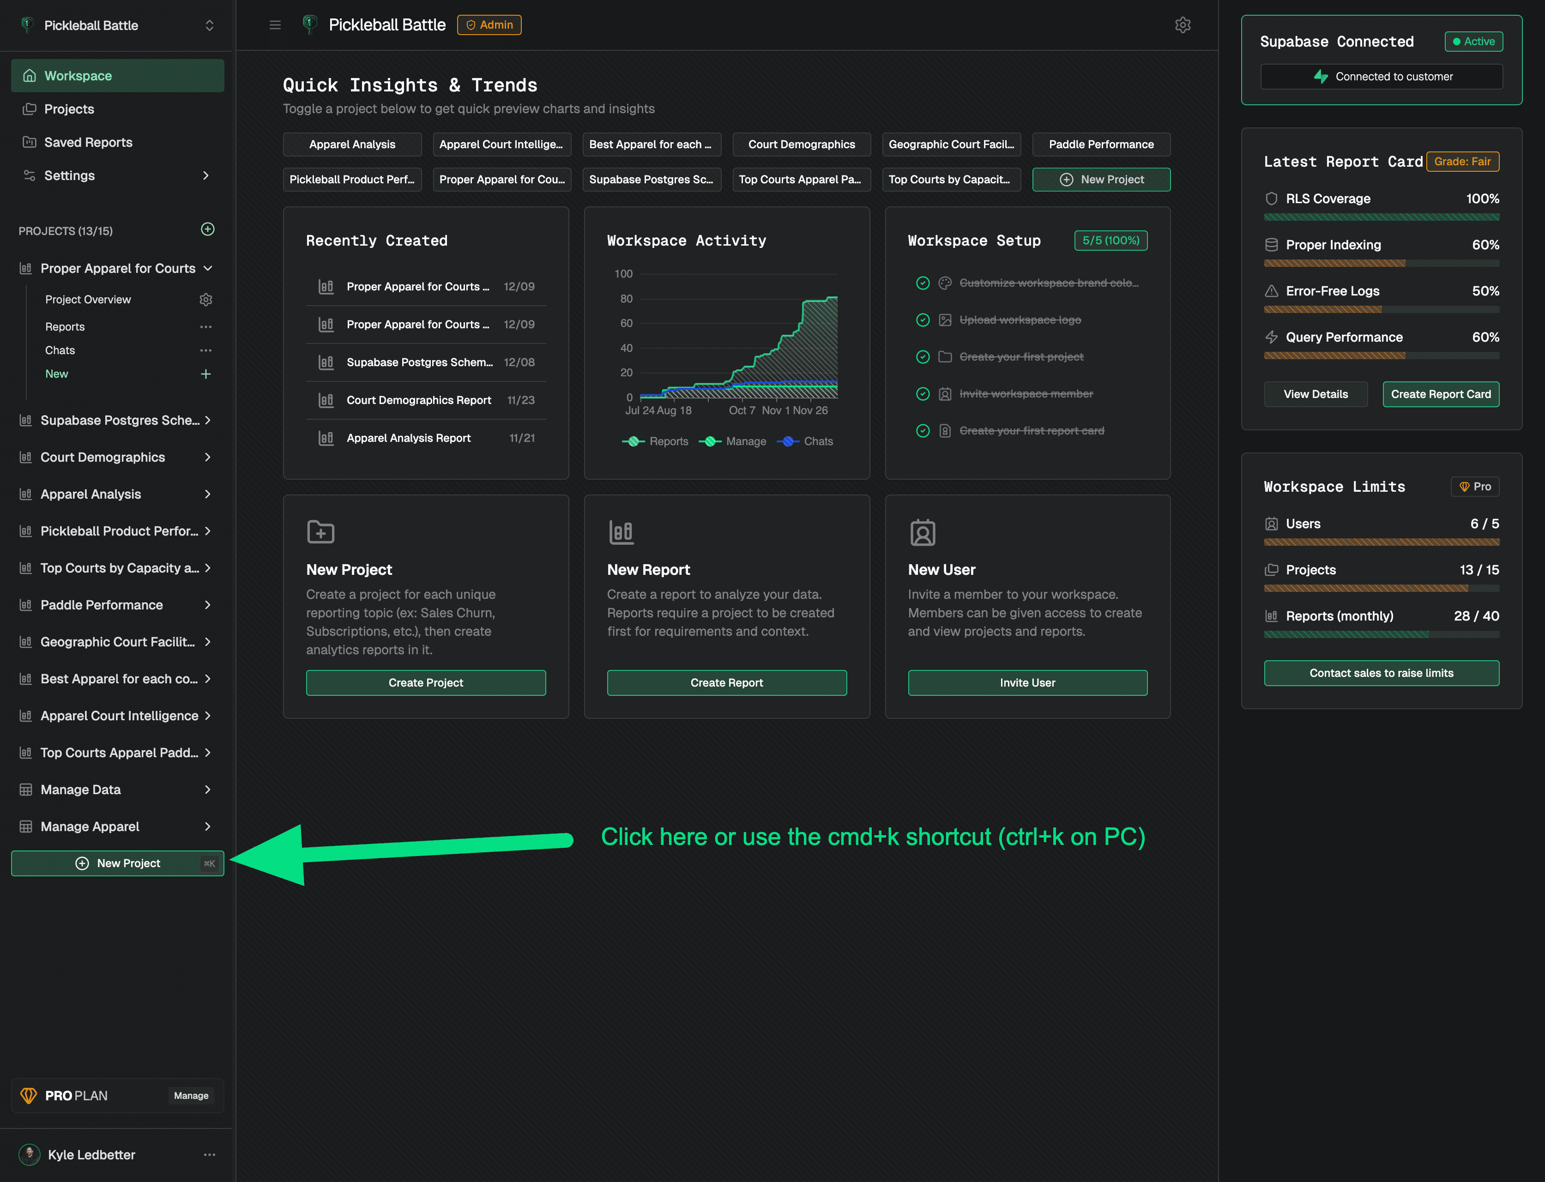
Task: Toggle Apparel Analysis insight chip
Action: (352, 144)
